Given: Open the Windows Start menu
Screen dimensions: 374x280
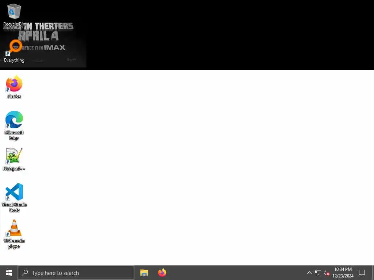Looking at the screenshot, I should click(9, 273).
